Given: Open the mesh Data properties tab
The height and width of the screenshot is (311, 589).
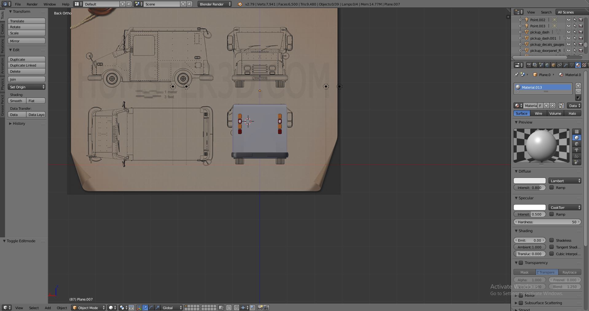Looking at the screenshot, I should (x=572, y=65).
